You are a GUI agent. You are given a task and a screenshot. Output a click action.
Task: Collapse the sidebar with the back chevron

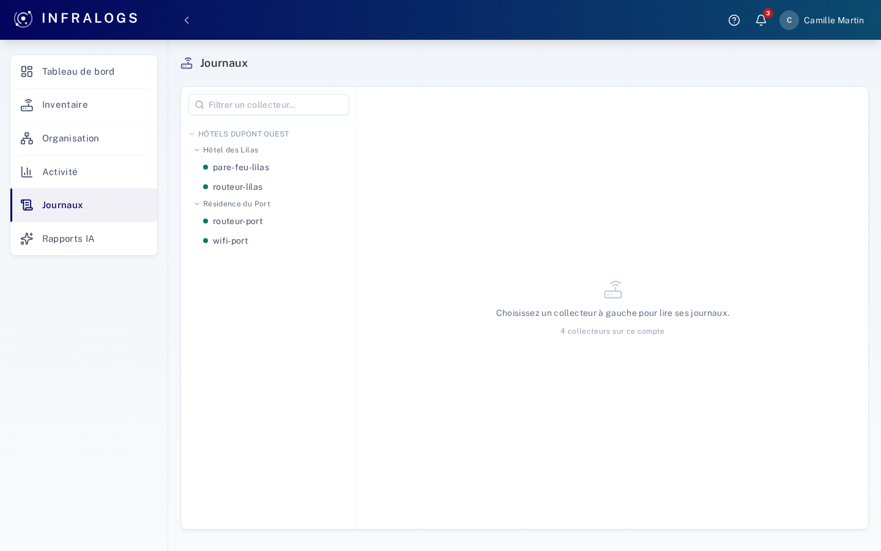click(187, 20)
